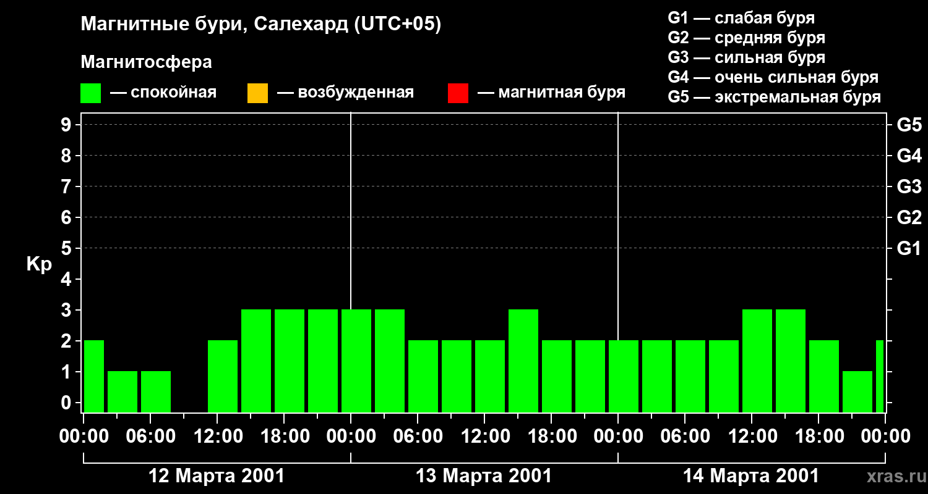Click the 13 March 06:00–09:00 Kp bar
The image size is (928, 494).
pos(423,376)
